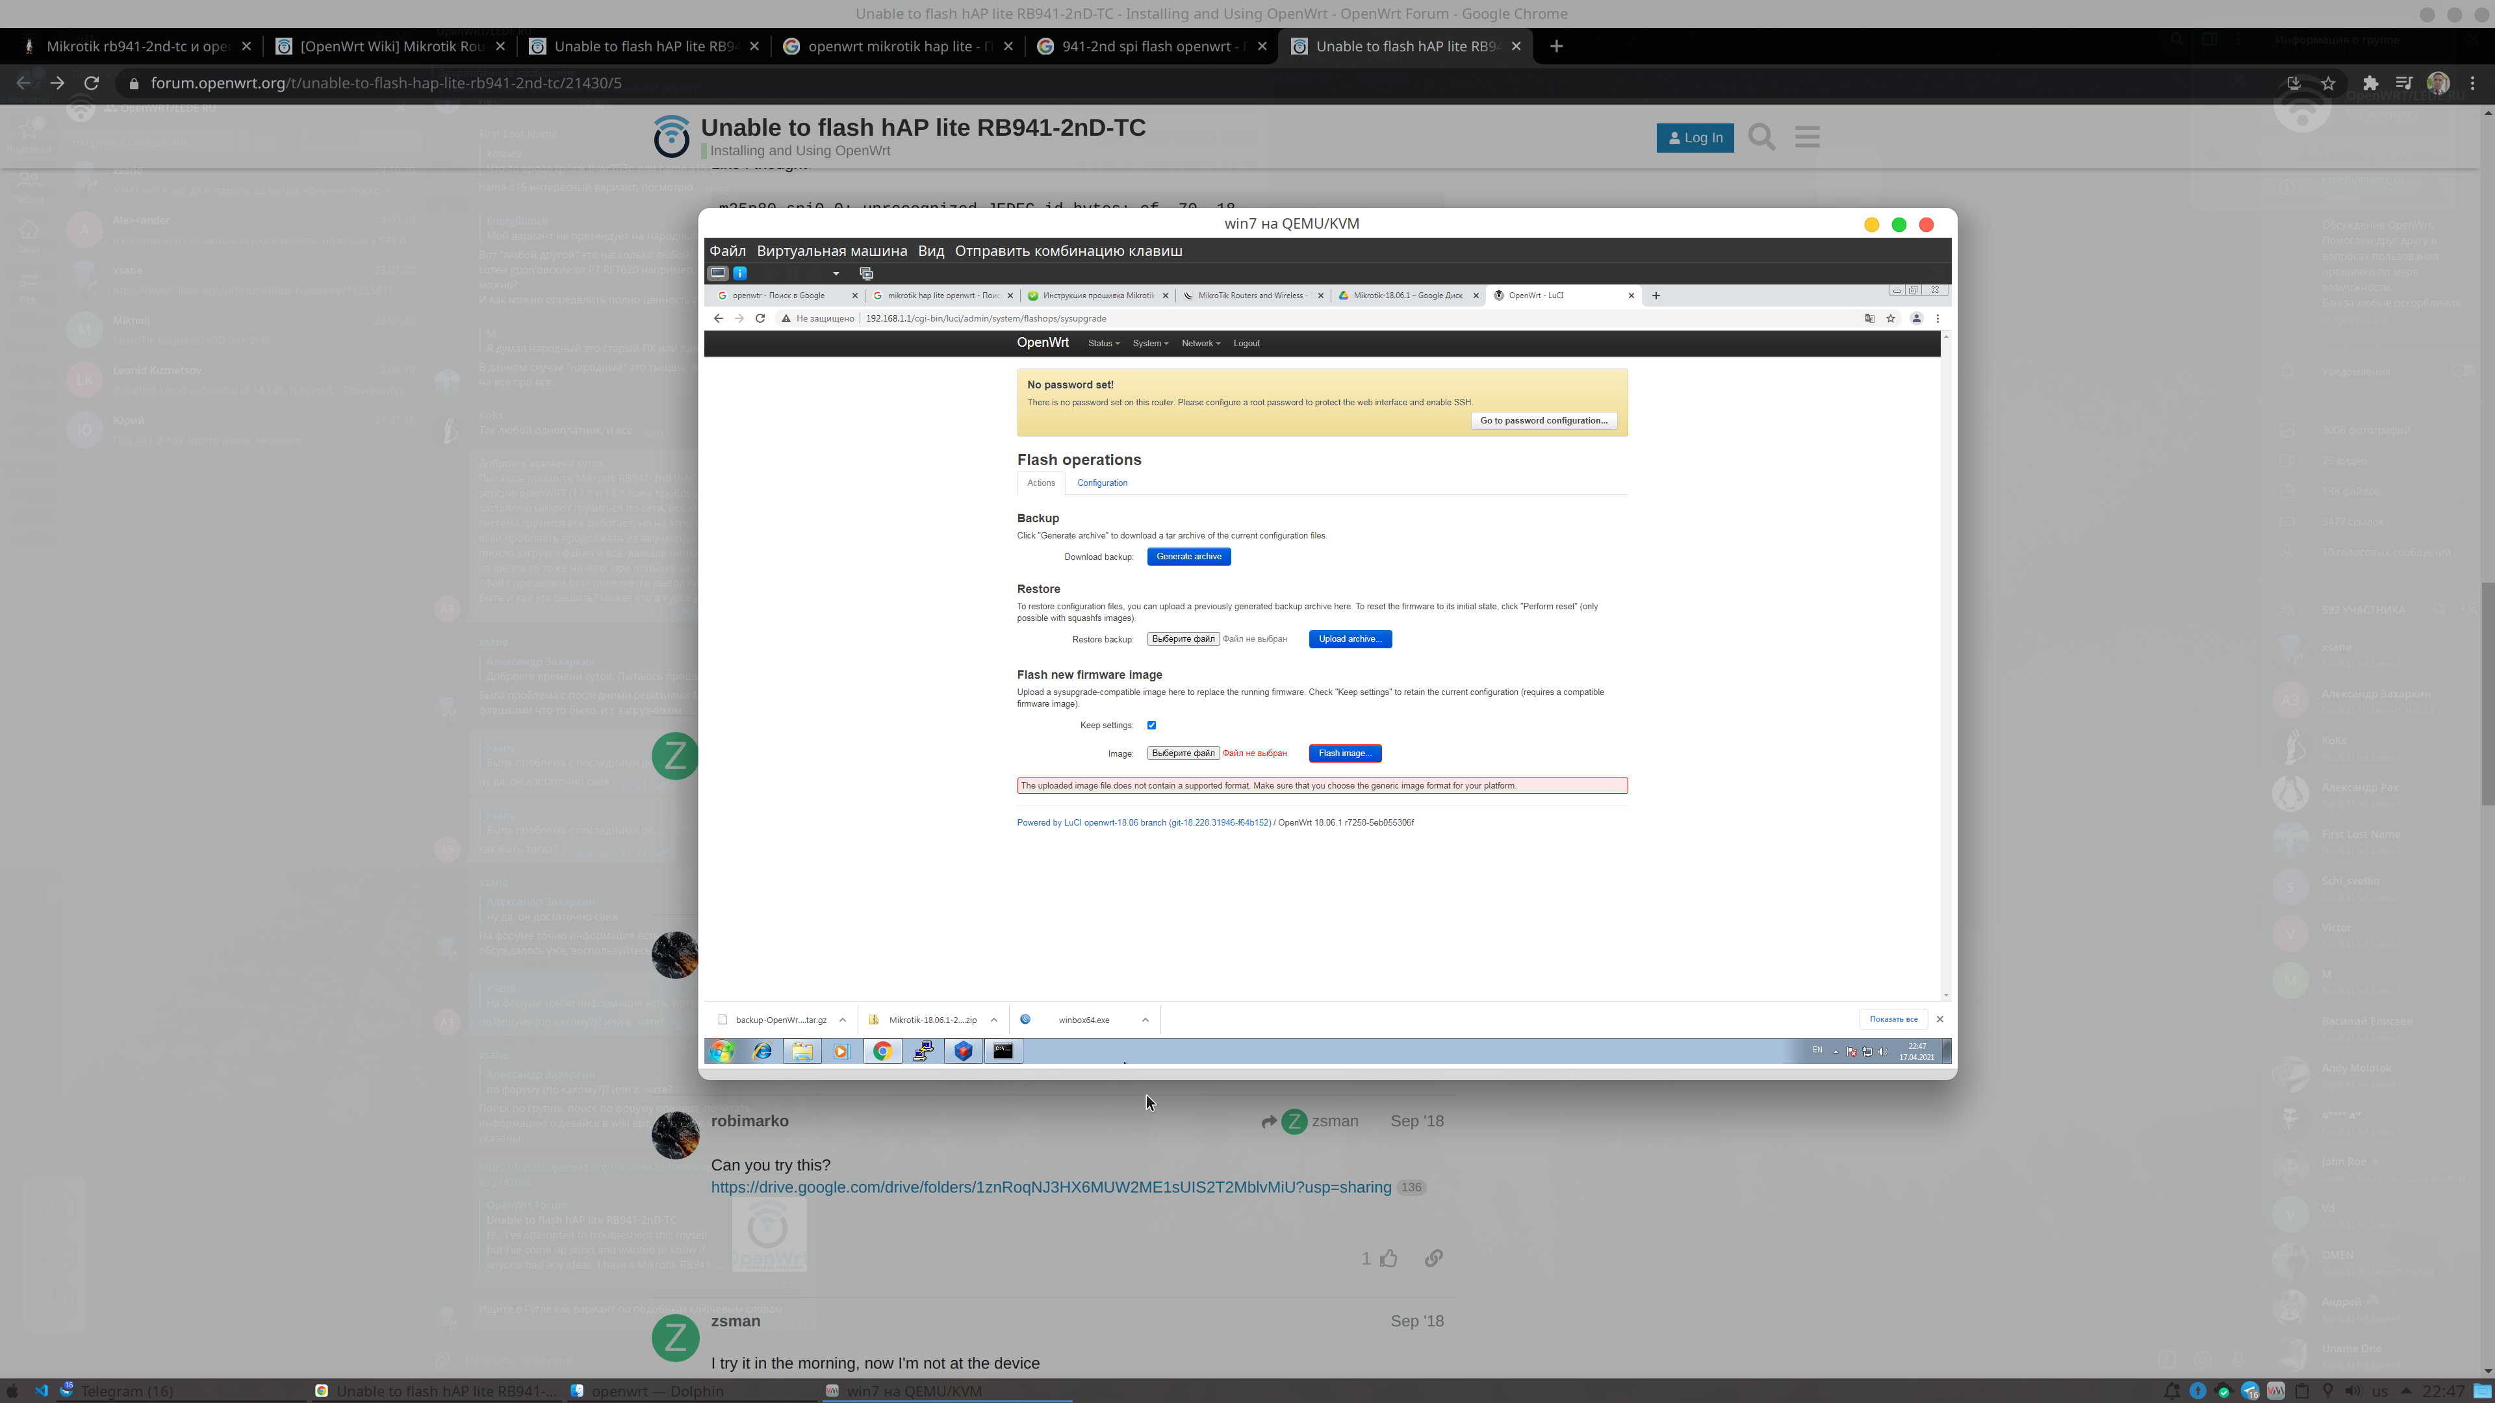Open Internet Explorer in the Win7 taskbar
This screenshot has width=2495, height=1403.
762,1050
